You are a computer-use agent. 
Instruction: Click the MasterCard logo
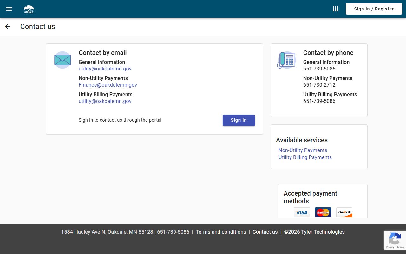point(323,212)
